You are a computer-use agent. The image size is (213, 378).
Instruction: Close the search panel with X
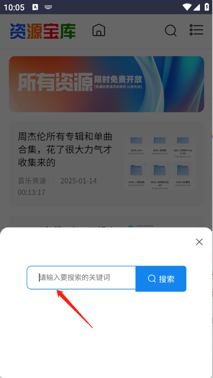point(199,242)
